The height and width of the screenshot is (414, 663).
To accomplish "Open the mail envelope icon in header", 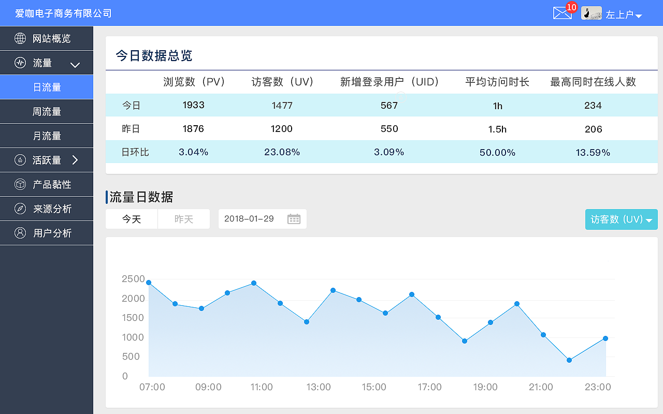I will click(563, 13).
